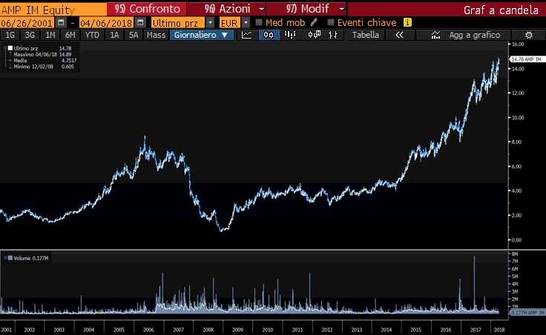This screenshot has width=546, height=335.
Task: Click the Graf a candela title
Action: (x=501, y=10)
